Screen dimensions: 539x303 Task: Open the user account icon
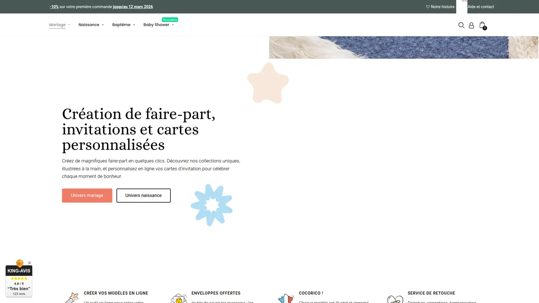[471, 25]
